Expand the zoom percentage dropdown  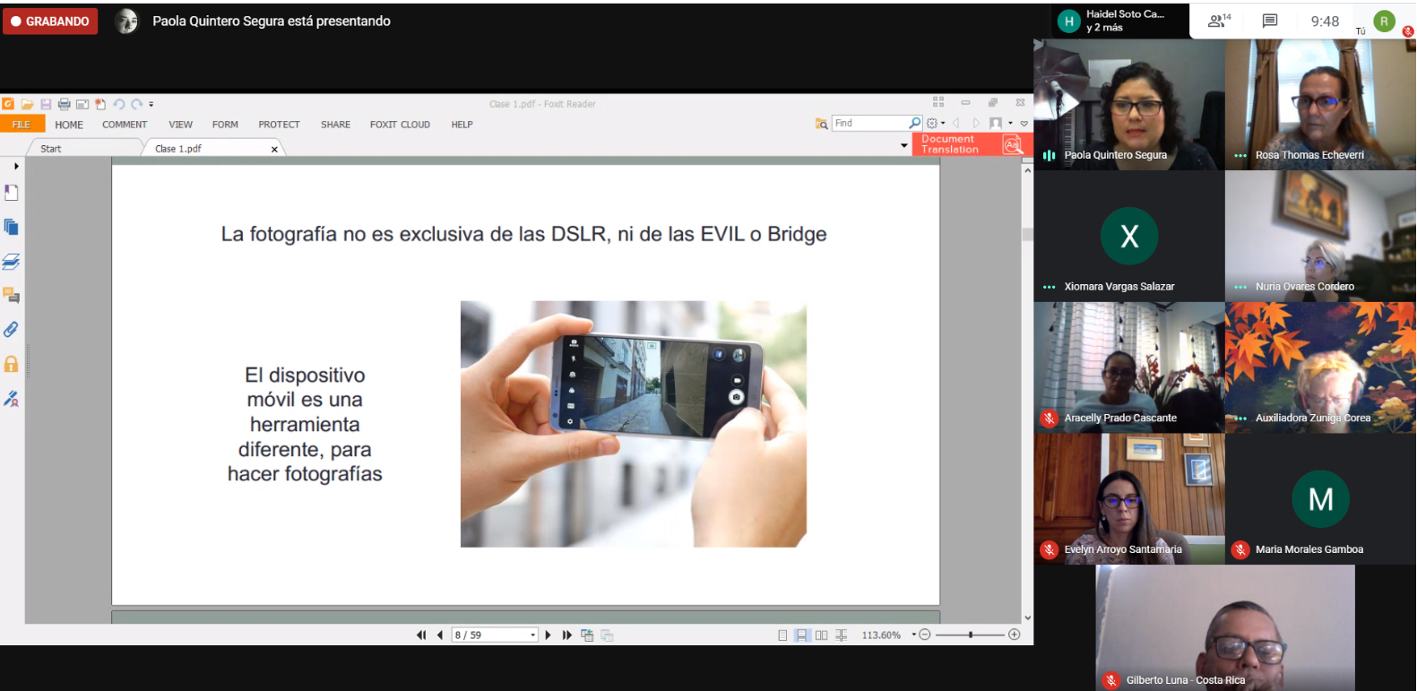pos(913,635)
